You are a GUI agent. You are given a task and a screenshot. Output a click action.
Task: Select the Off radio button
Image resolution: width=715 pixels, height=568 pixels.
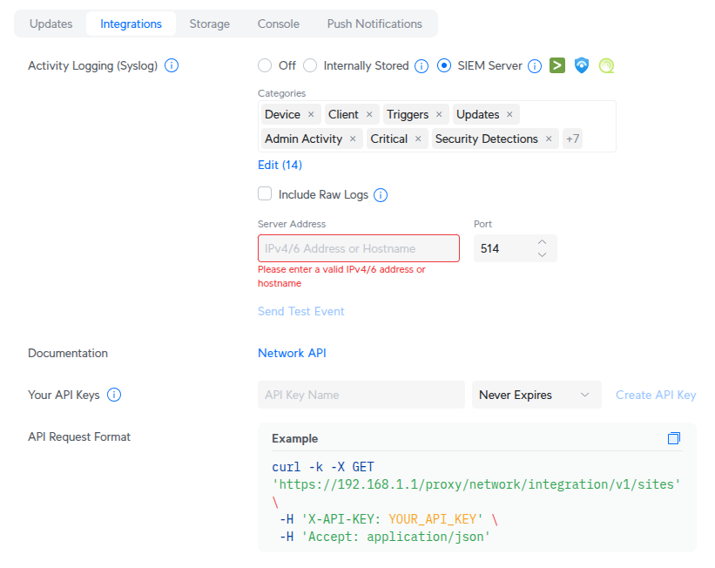[x=265, y=65]
